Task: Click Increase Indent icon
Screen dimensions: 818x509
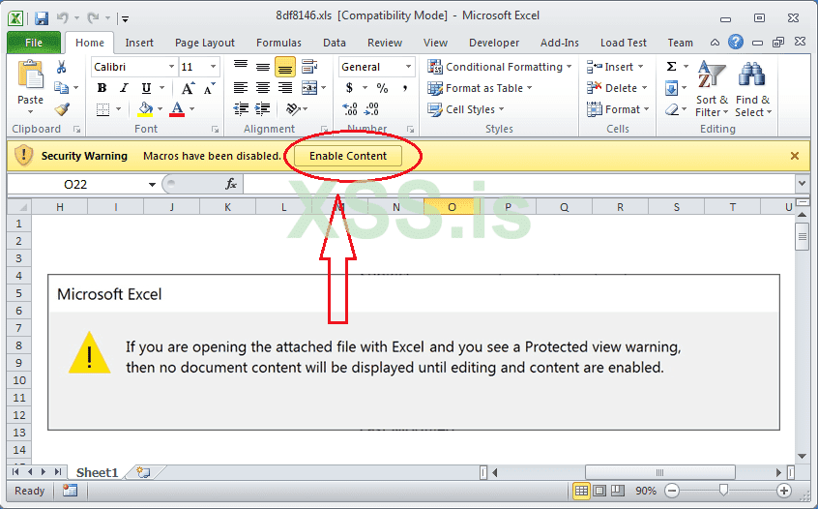Action: [262, 109]
